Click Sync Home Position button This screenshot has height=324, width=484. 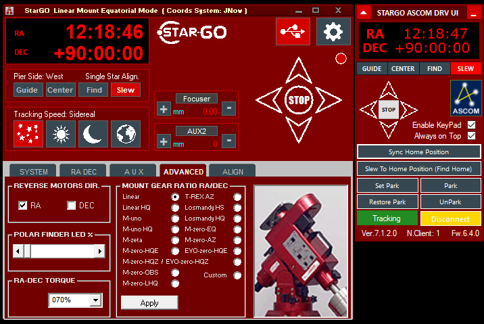(419, 152)
